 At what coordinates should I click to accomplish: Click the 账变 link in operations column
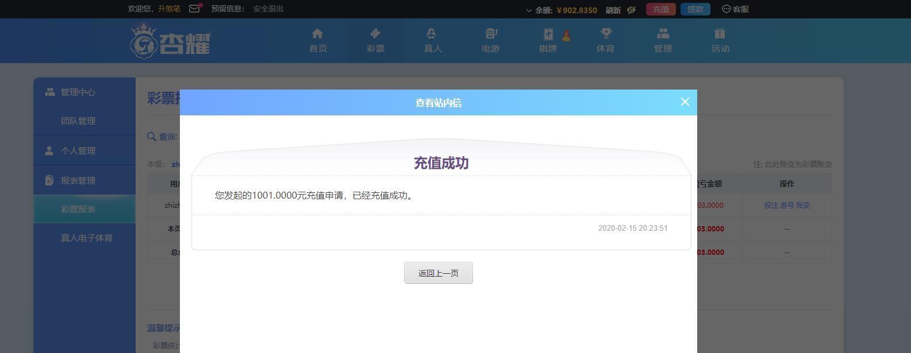803,205
